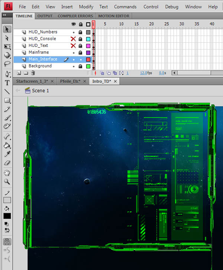Open the Commands menu
223x270 pixels.
click(x=125, y=7)
